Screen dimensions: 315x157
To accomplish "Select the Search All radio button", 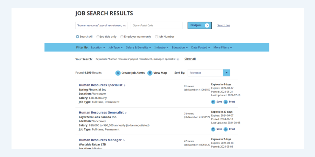I will click(77, 37).
